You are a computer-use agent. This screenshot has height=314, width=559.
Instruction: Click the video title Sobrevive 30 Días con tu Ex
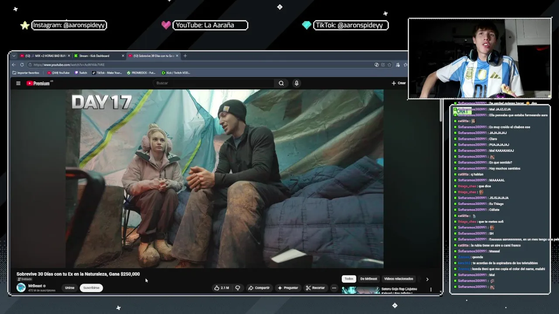click(78, 274)
